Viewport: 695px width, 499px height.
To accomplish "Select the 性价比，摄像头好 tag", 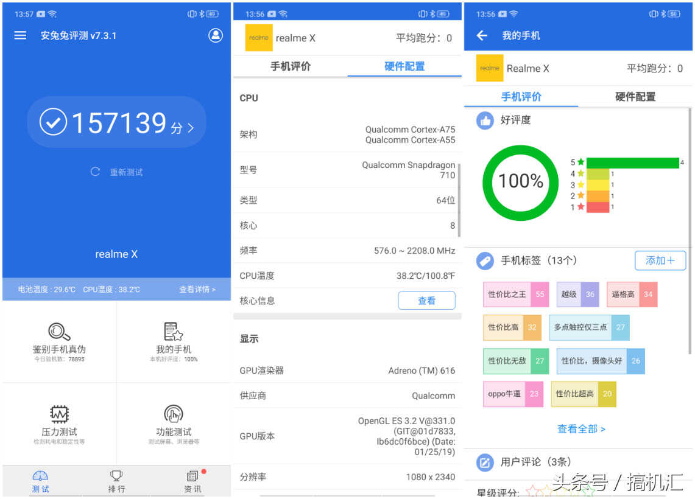I will click(x=601, y=361).
